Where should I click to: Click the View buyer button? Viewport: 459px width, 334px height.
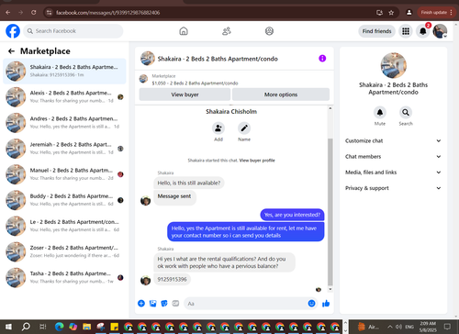coord(185,95)
